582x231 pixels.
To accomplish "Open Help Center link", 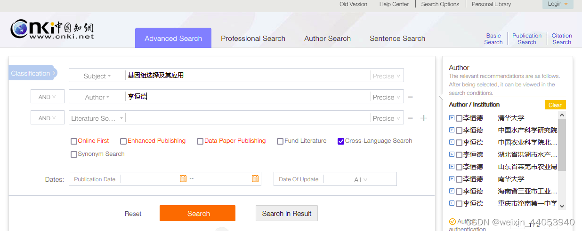I will [394, 4].
